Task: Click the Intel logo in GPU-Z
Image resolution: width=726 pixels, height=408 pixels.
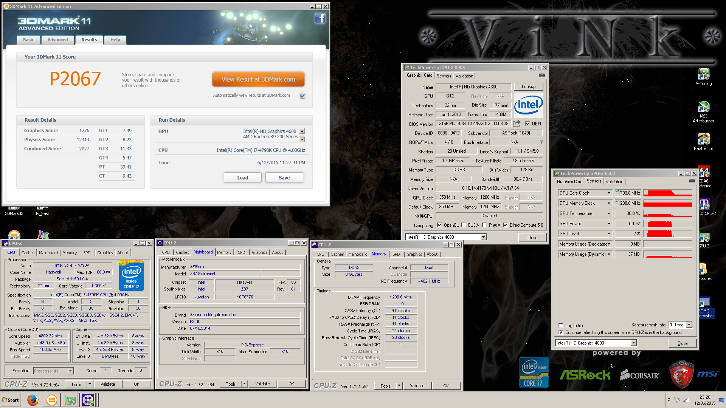Action: (528, 105)
